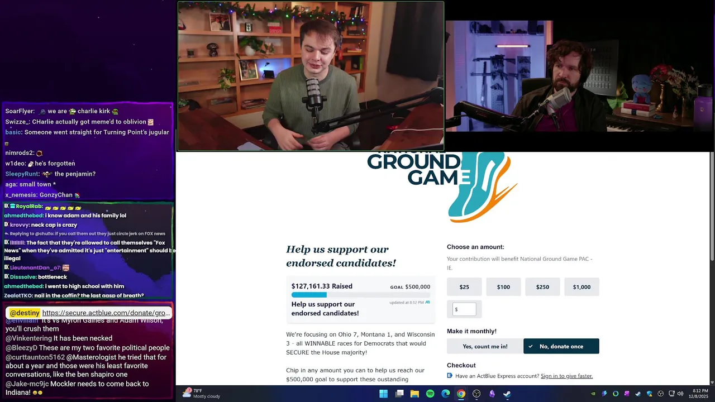Click username @Jake-mc9jc in chat
This screenshot has width=715, height=402.
coord(27,384)
